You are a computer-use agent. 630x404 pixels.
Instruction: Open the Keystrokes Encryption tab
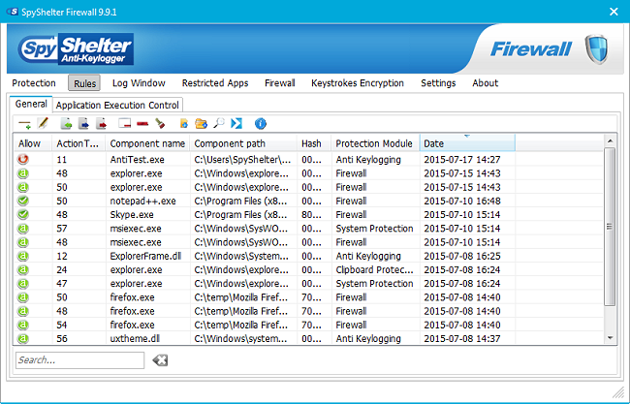(x=358, y=83)
